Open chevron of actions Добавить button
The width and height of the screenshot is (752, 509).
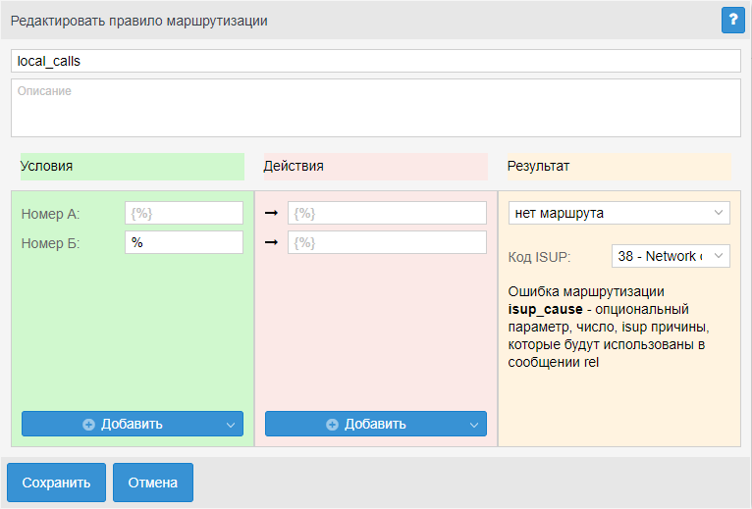(x=474, y=425)
